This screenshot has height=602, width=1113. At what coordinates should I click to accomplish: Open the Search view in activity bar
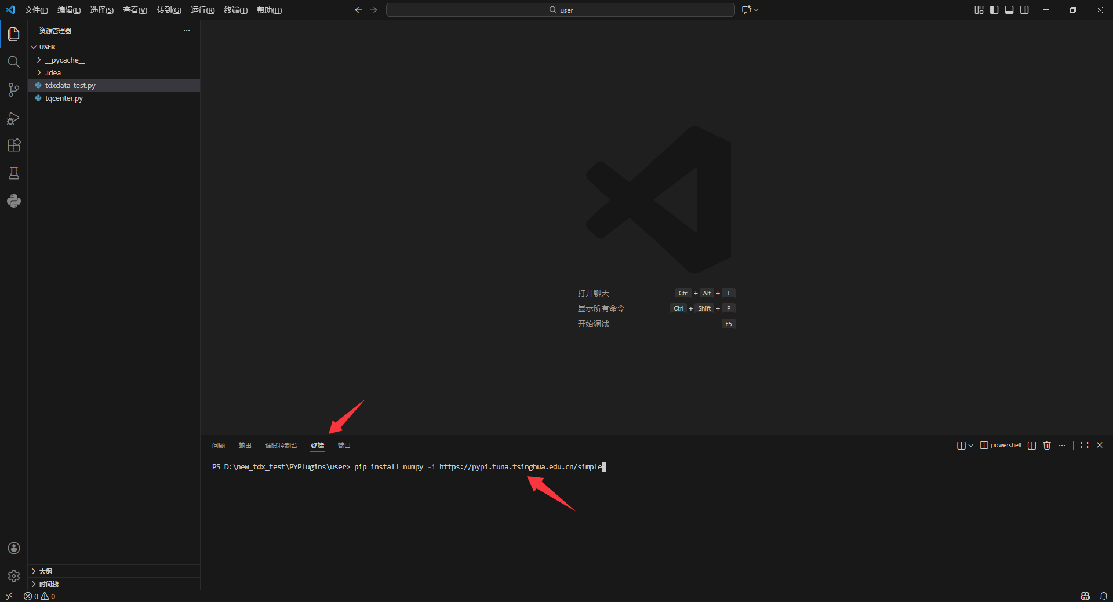pos(14,62)
